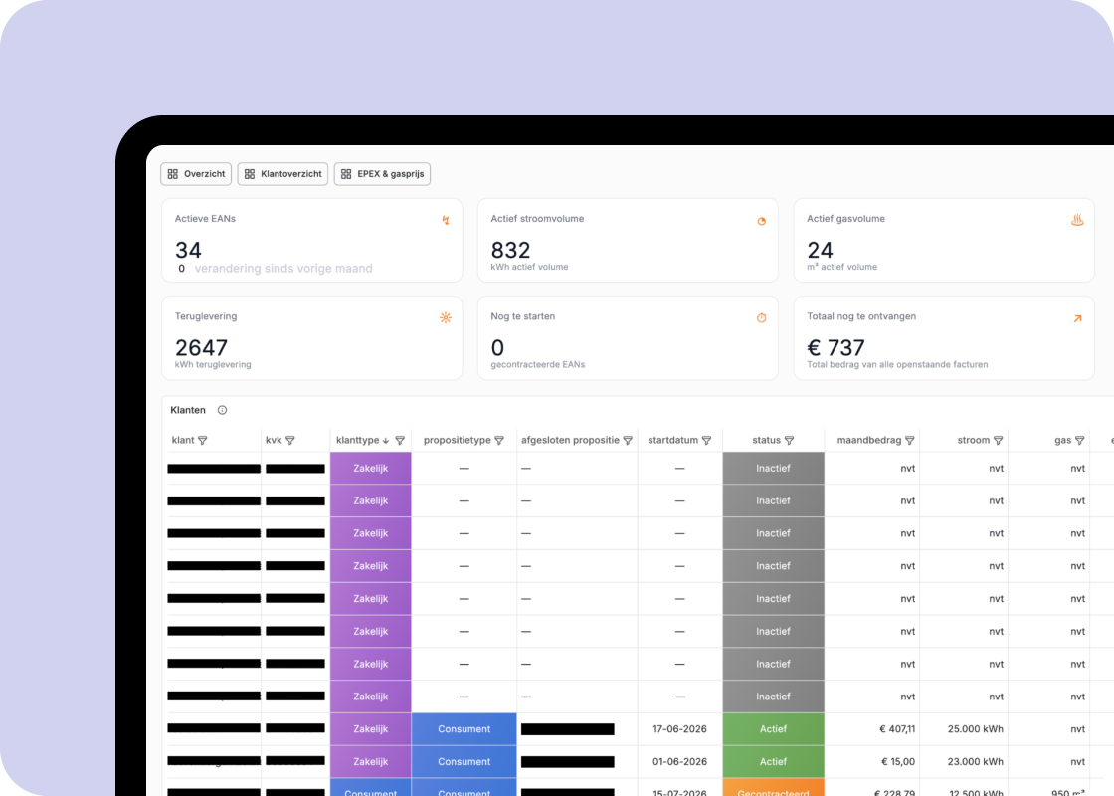Filter the startdatum column
1114x796 pixels.
706,441
